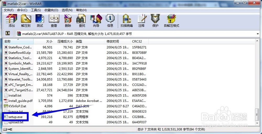Open the Options (选项) menu
The image size is (262, 134).
[x=67, y=10]
